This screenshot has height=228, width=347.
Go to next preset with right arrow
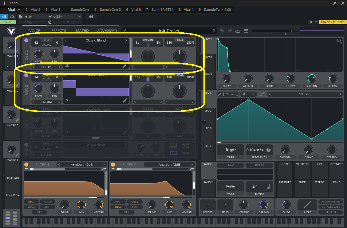pos(214,31)
